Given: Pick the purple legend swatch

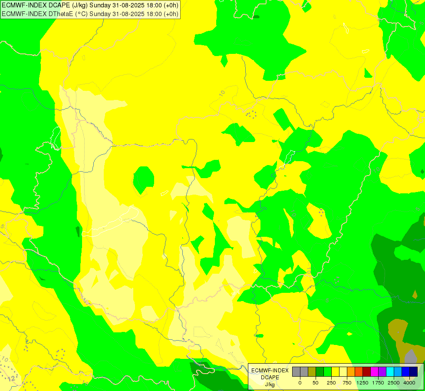Looking at the screenshot, I should point(382,372).
